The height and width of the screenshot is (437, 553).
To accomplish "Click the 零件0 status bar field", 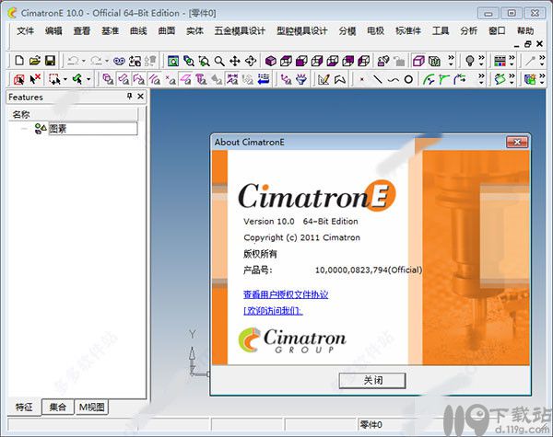I will tap(371, 425).
